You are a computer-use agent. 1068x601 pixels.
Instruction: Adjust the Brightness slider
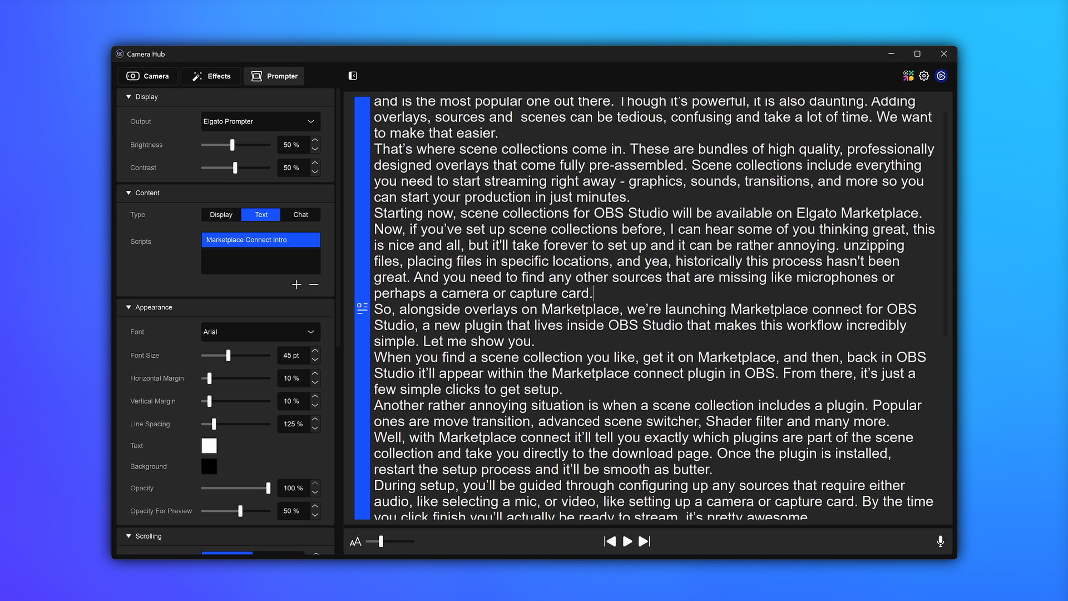click(x=236, y=145)
